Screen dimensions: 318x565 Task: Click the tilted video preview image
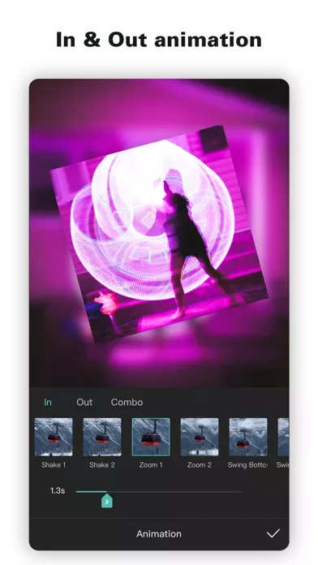point(159,234)
